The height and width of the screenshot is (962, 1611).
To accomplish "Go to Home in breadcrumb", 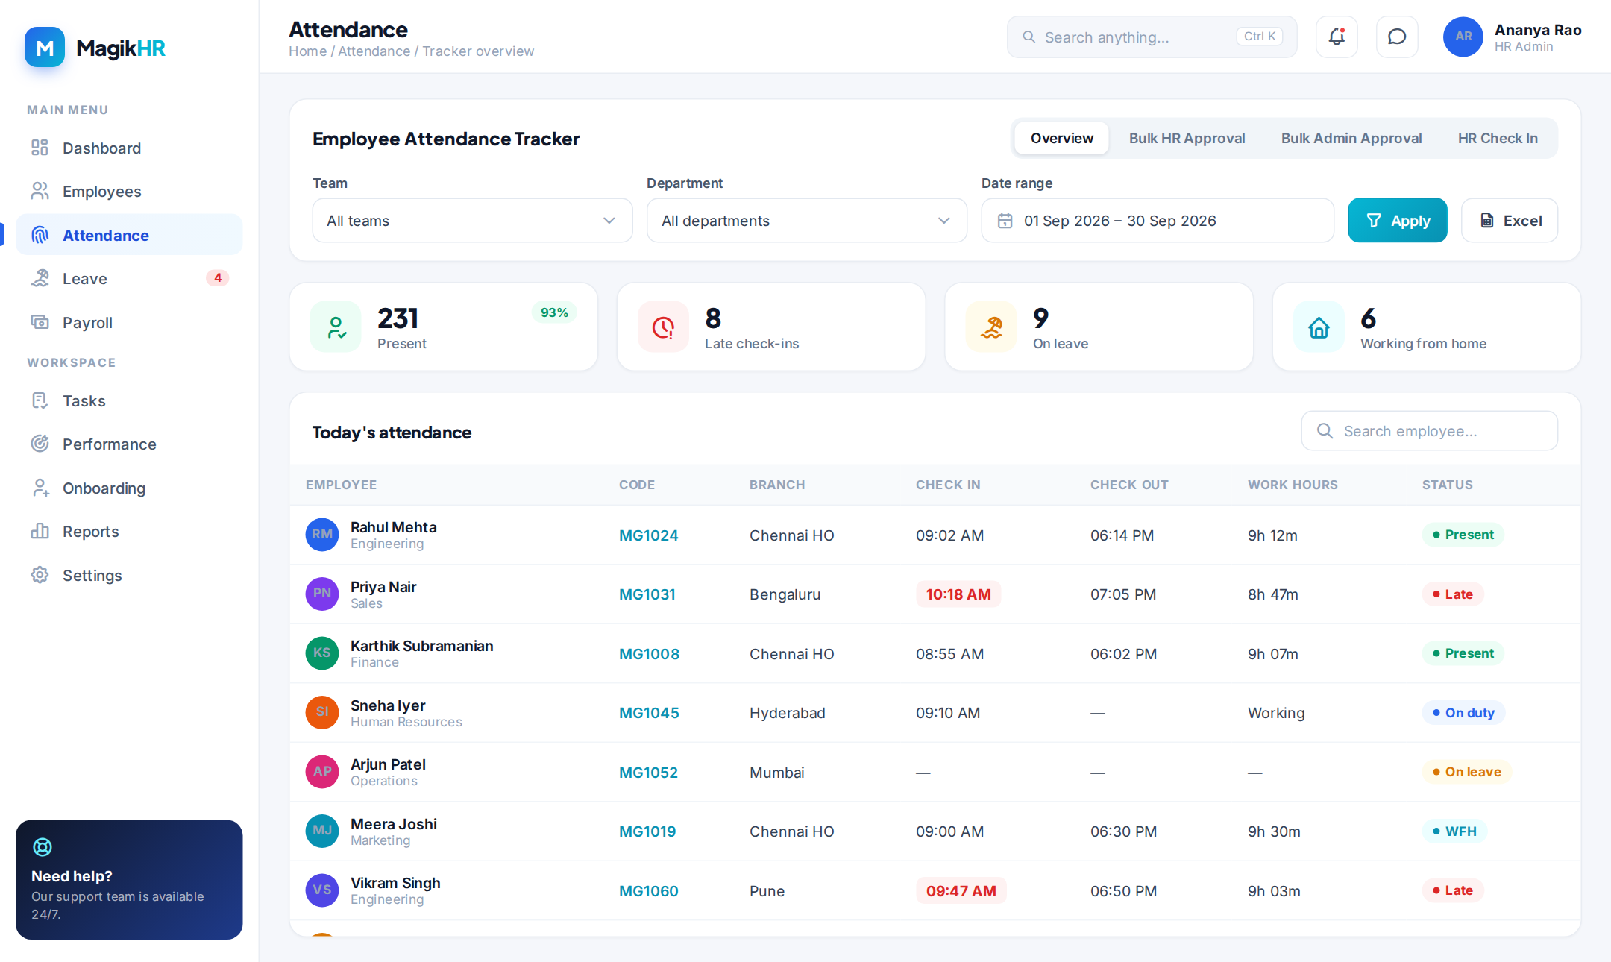I will click(x=307, y=51).
